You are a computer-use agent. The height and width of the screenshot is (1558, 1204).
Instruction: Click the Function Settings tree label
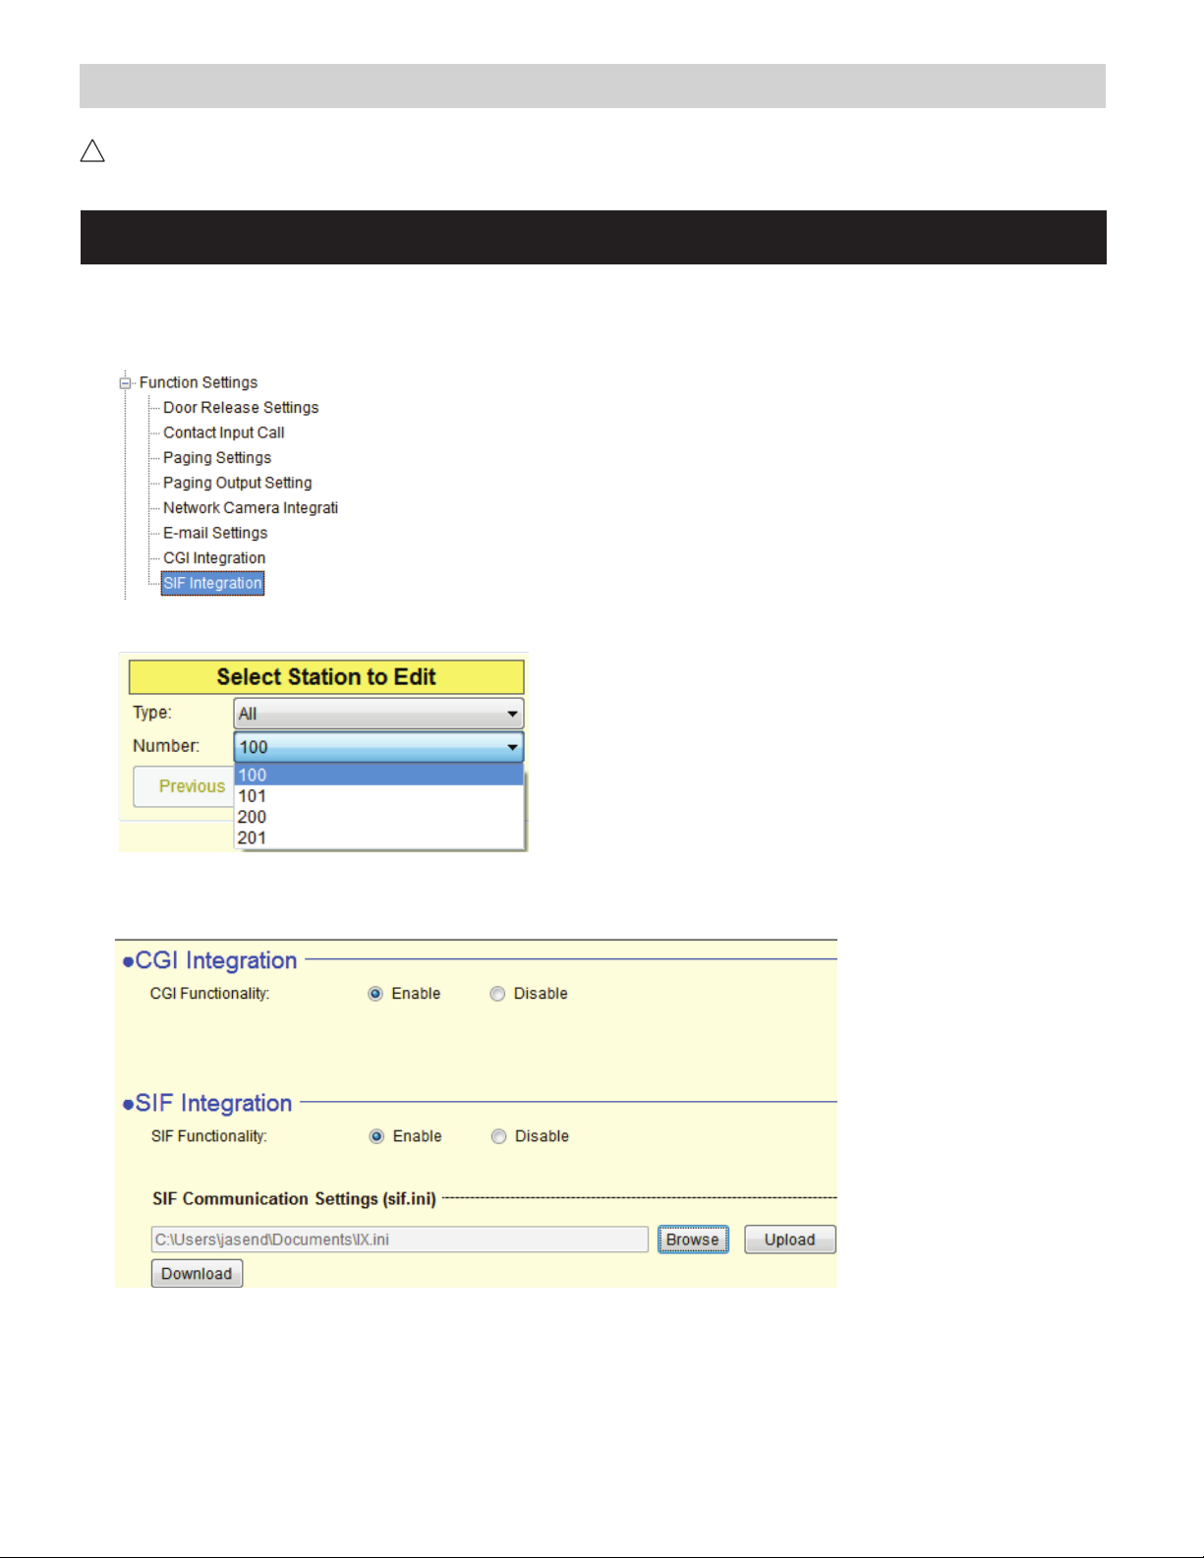pos(198,382)
